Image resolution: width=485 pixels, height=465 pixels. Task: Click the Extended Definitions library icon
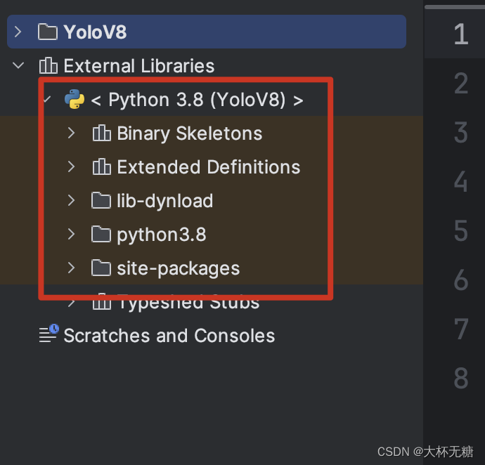(102, 167)
